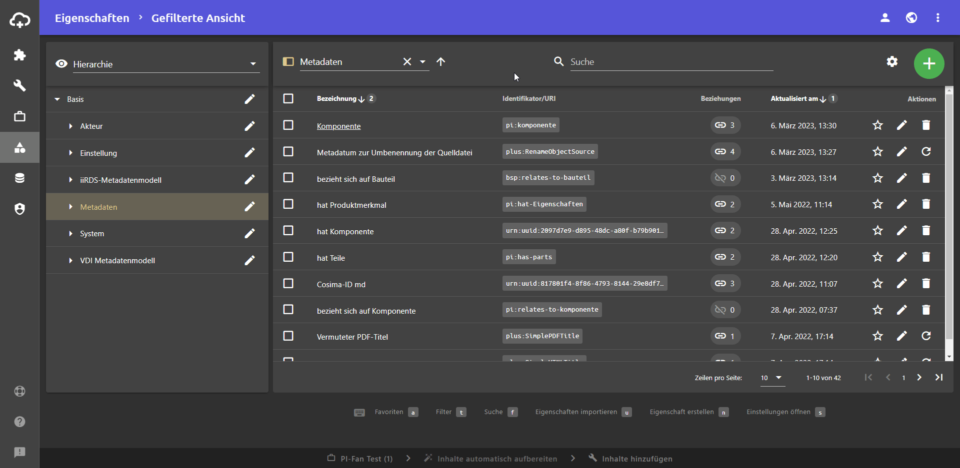Screen dimensions: 960x468
Task: Expand the Einstellung tree node
Action: (x=70, y=153)
